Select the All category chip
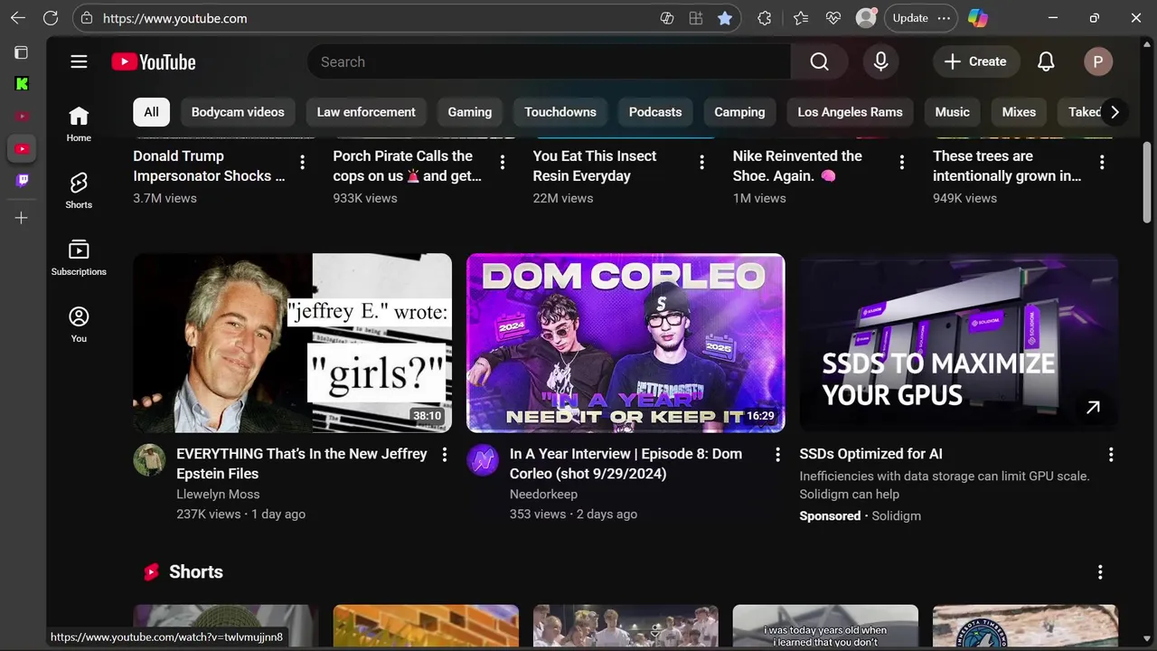 151,112
